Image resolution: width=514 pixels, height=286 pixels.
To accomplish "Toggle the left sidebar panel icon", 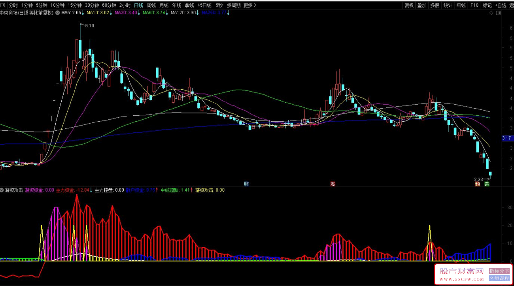I will tap(3, 5).
